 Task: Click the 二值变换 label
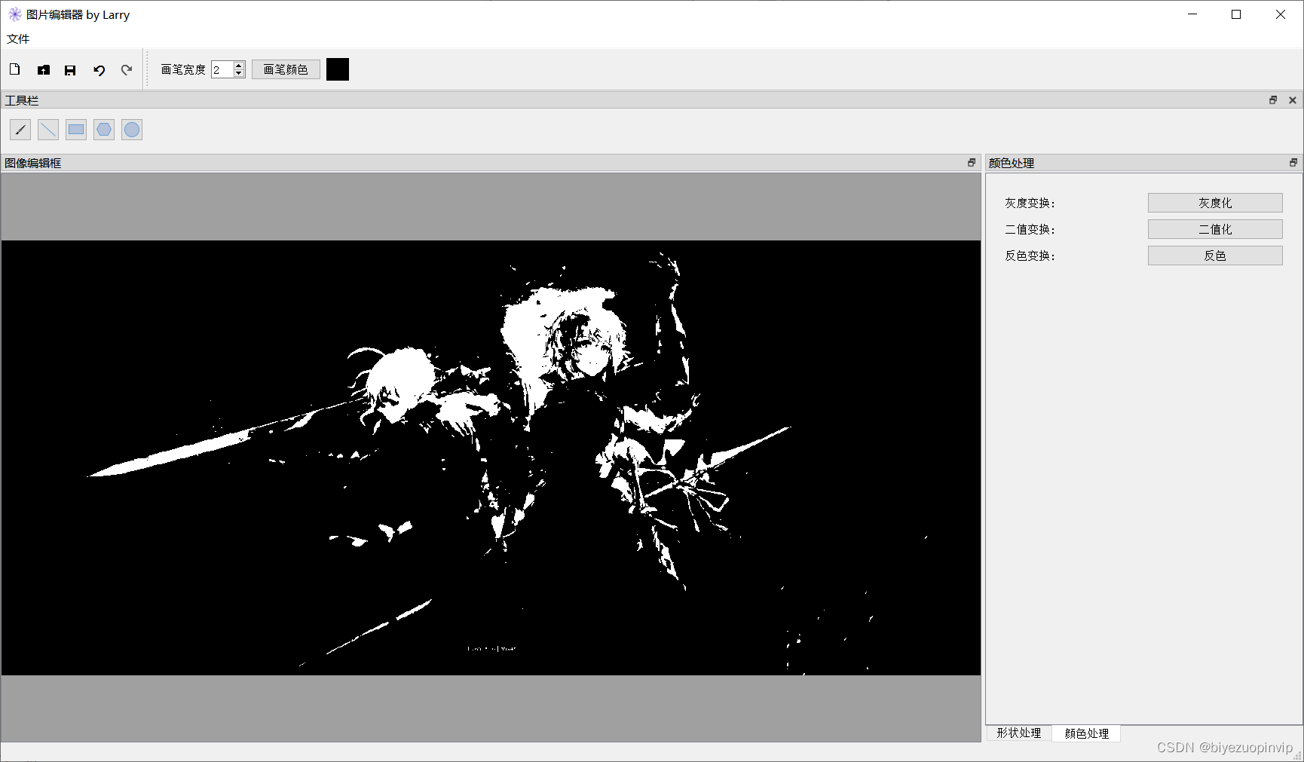point(1030,229)
